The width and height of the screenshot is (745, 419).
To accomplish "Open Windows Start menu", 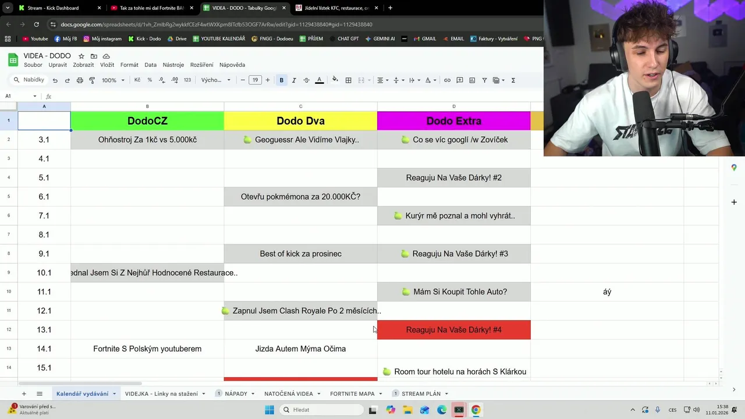I will [x=269, y=410].
